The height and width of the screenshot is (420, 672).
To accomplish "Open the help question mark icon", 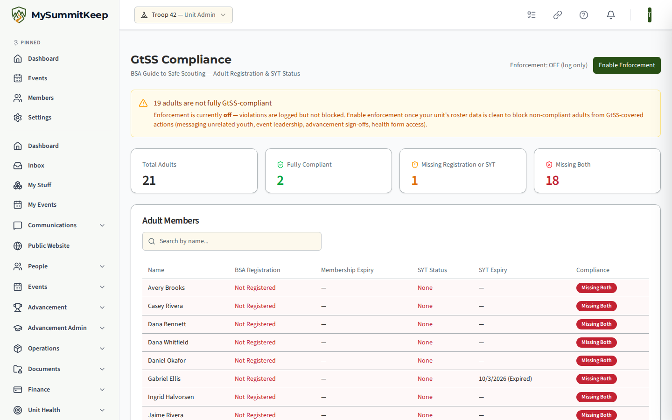I will tap(584, 15).
